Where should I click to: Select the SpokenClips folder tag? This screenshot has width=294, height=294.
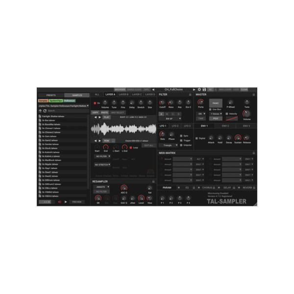[x=56, y=100]
